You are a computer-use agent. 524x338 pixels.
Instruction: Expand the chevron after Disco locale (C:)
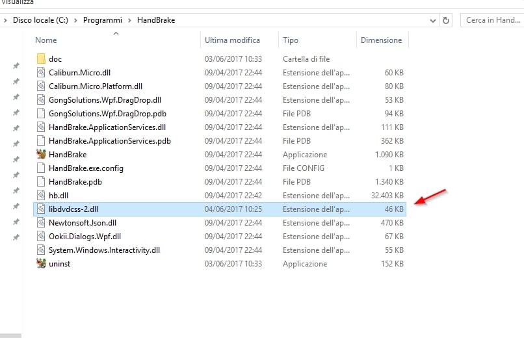(x=75, y=20)
